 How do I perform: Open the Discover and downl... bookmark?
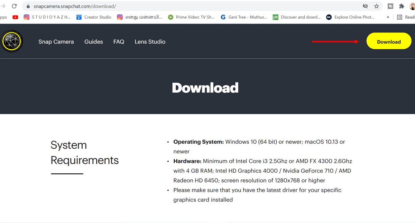click(297, 17)
